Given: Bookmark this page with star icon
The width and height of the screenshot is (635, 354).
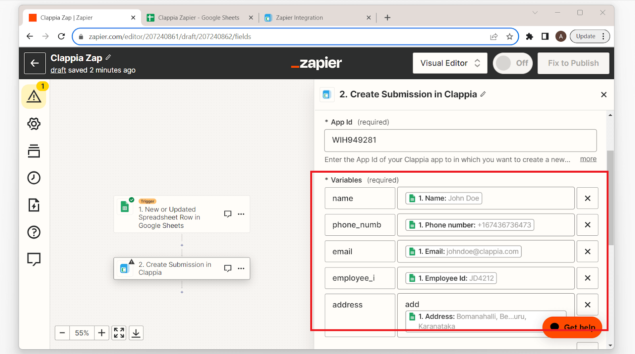Looking at the screenshot, I should pyautogui.click(x=510, y=37).
